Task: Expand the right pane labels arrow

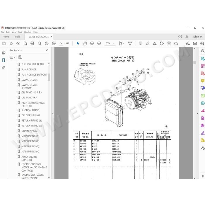Action: tap(203, 176)
